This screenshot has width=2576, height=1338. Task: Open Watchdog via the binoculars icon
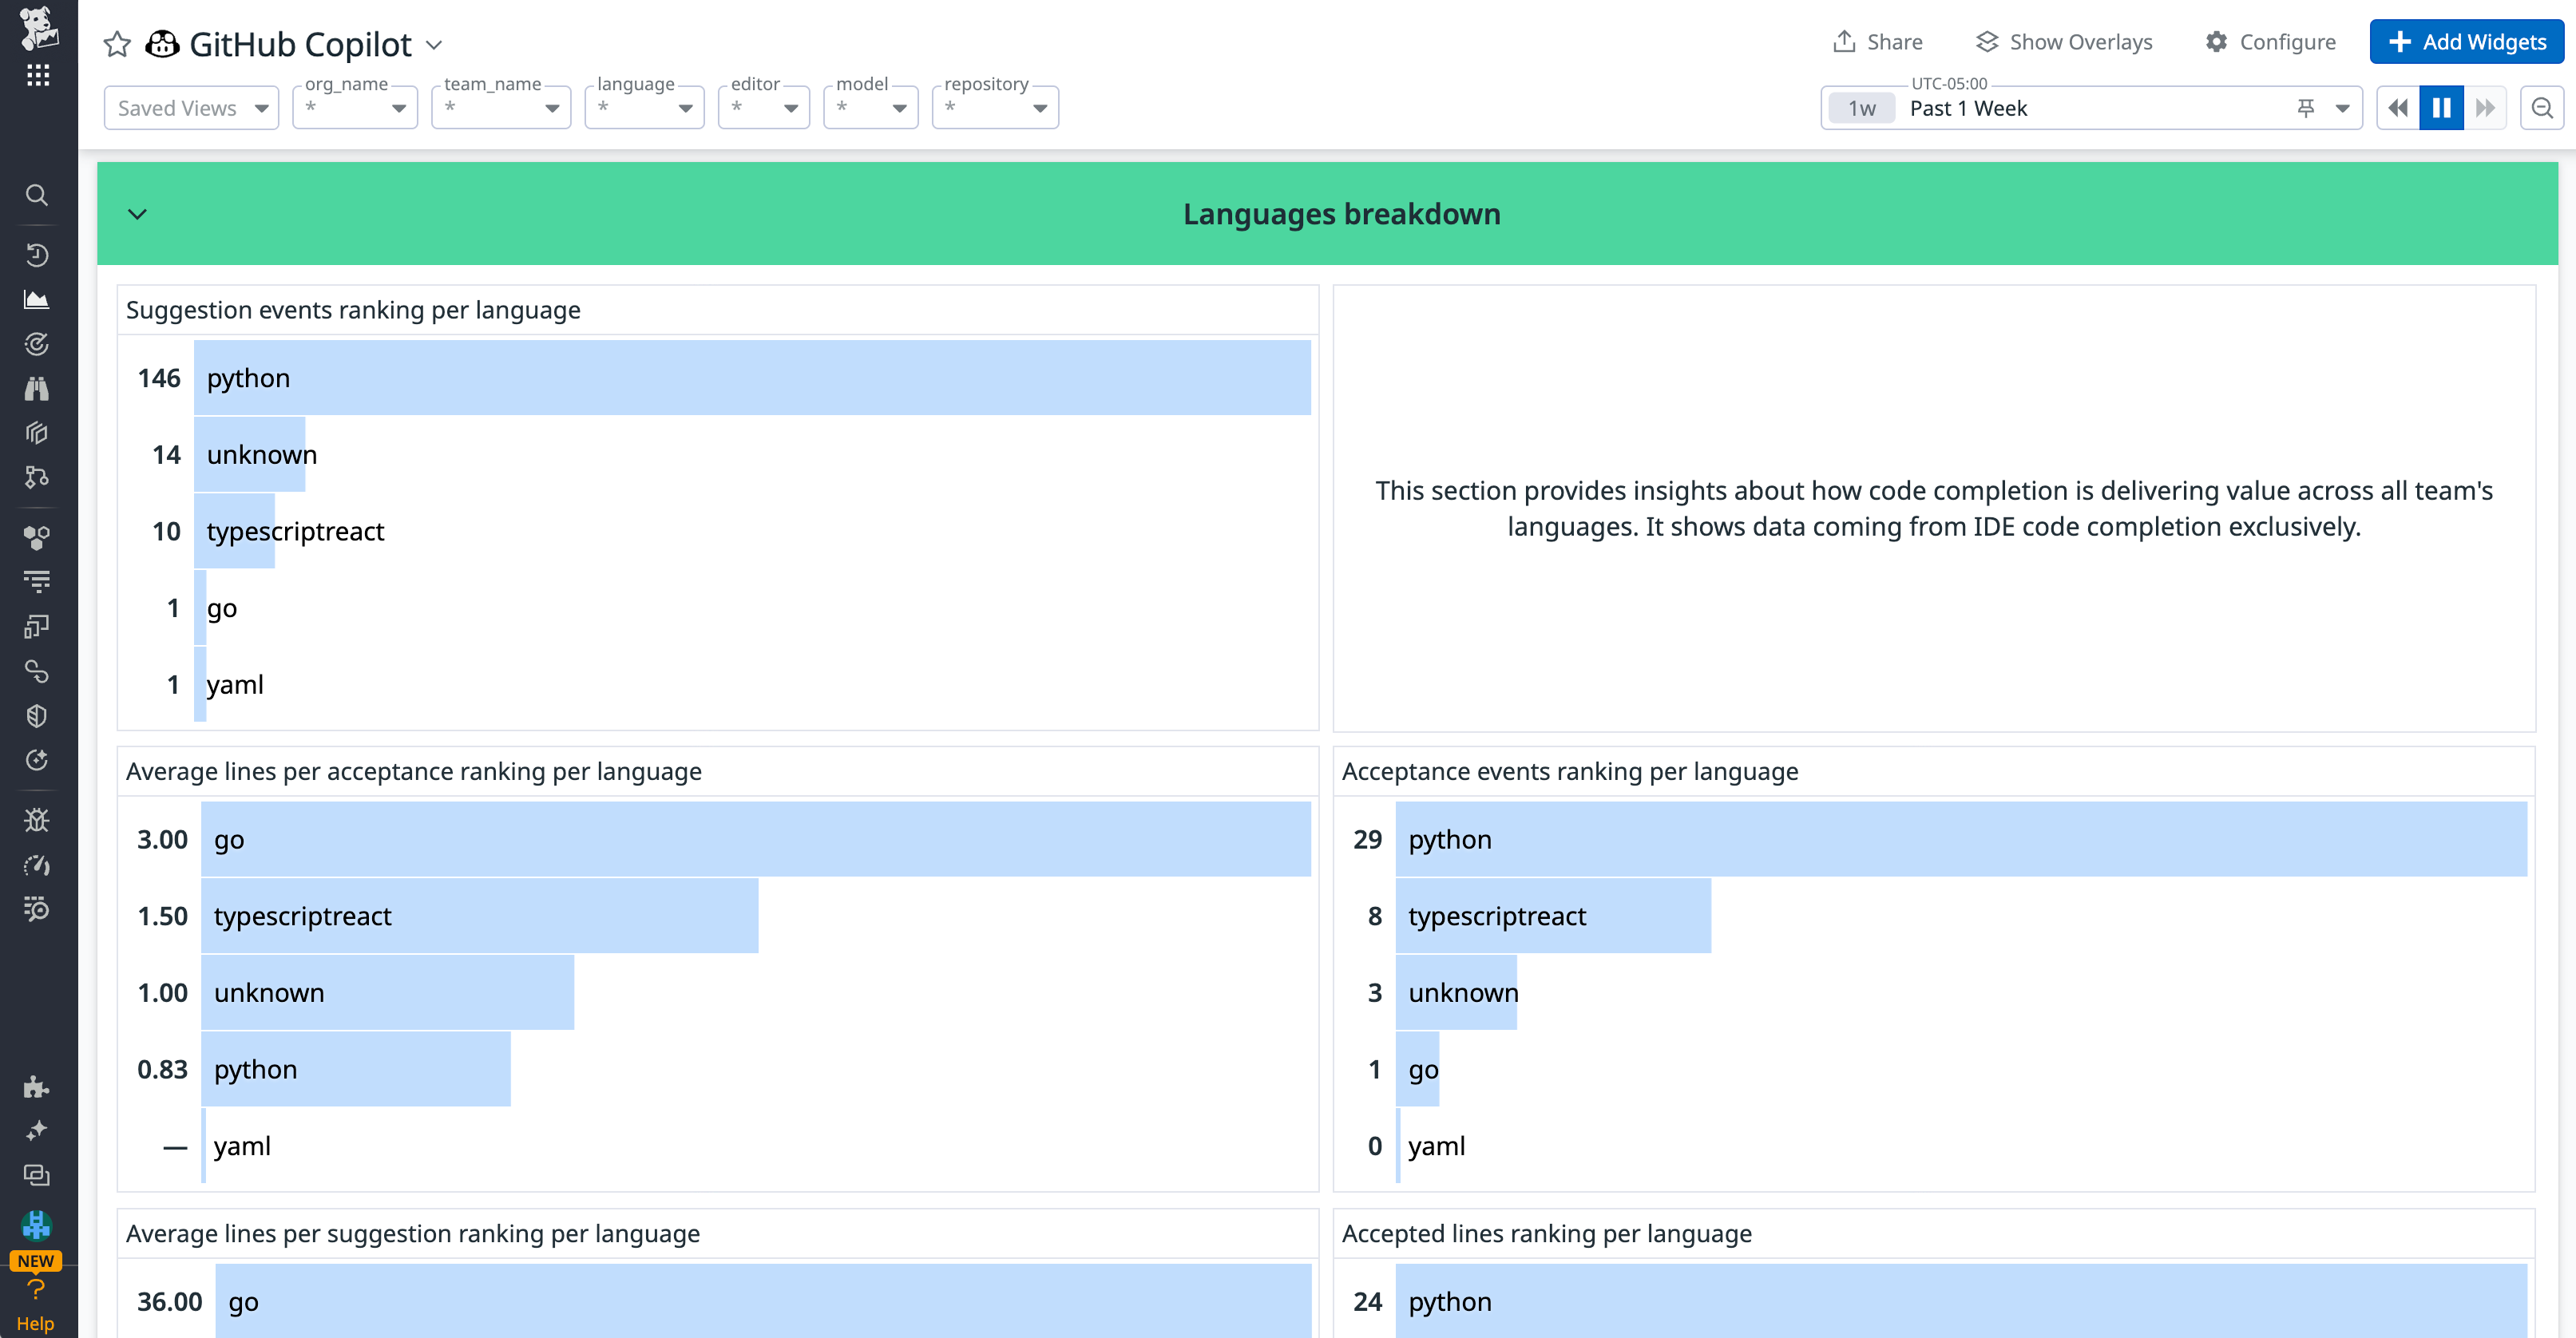pos(37,388)
